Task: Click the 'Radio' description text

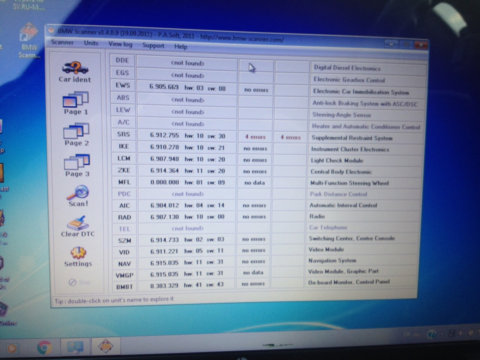Action: (x=317, y=216)
